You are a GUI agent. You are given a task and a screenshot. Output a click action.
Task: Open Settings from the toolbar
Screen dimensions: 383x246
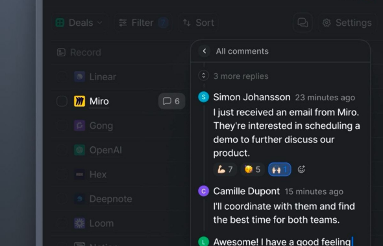click(x=347, y=23)
